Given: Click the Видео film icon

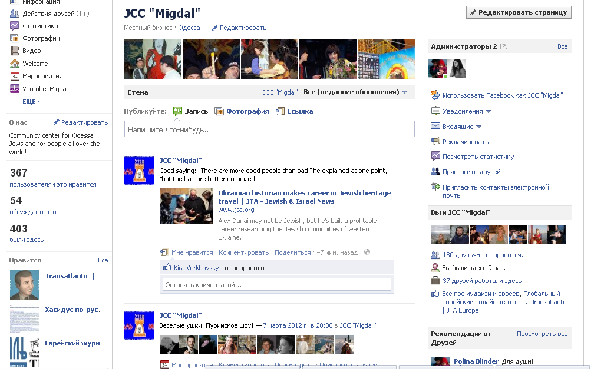Looking at the screenshot, I should [15, 51].
